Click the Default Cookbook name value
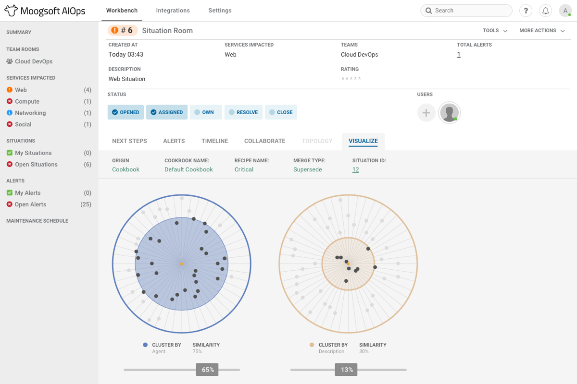The image size is (577, 384). coord(188,169)
